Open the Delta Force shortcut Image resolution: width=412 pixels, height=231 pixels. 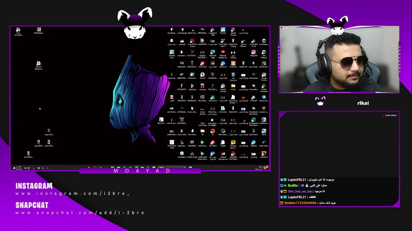click(x=213, y=98)
